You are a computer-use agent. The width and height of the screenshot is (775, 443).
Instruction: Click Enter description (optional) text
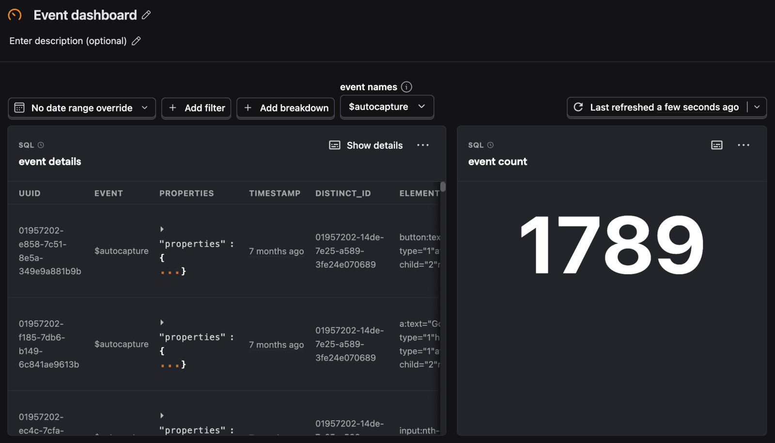tap(68, 41)
